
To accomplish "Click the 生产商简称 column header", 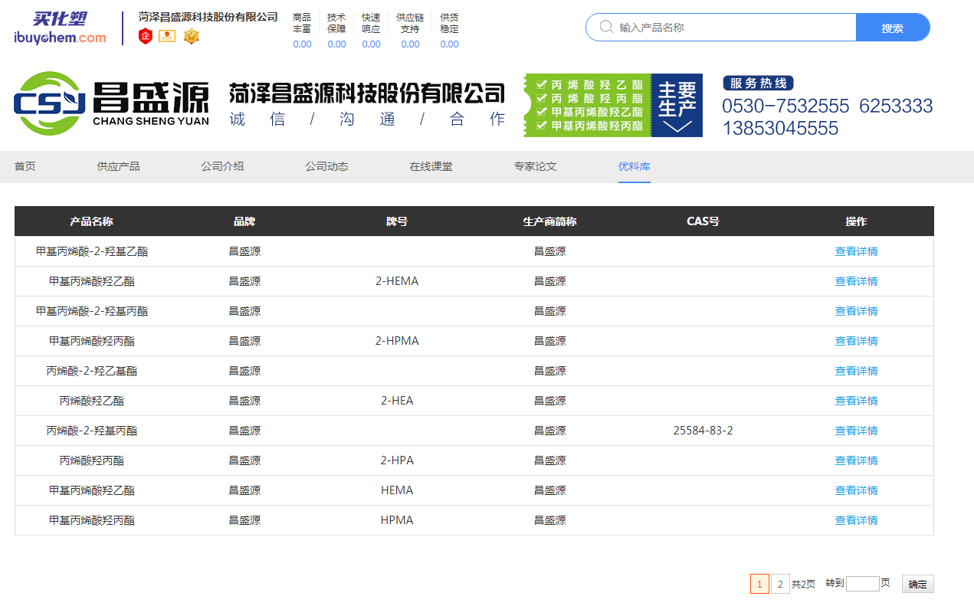I will pyautogui.click(x=550, y=221).
